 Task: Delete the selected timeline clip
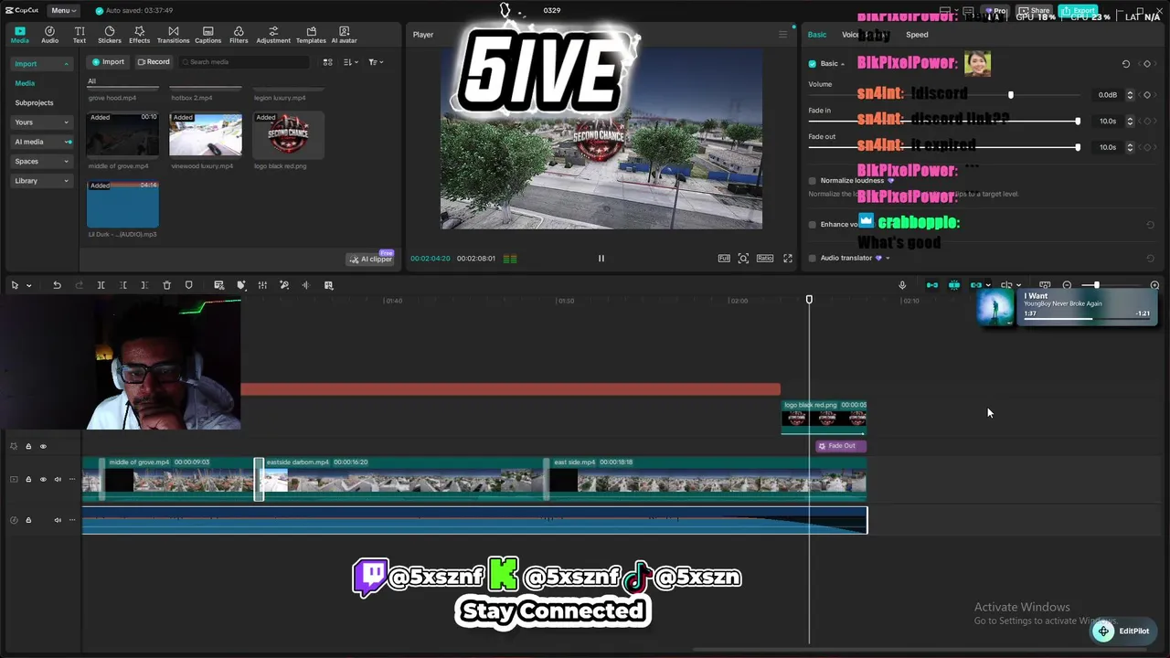[x=166, y=286]
